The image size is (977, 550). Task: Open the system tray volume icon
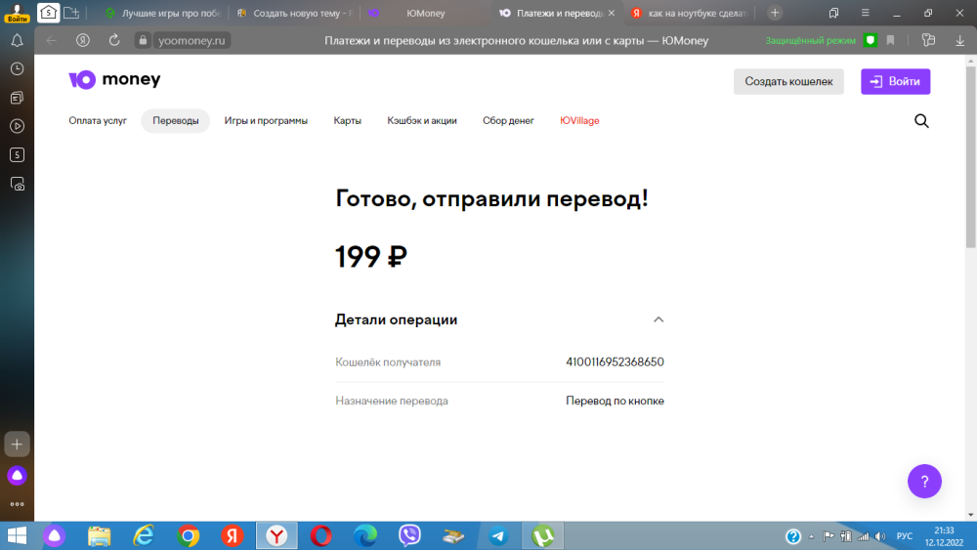(880, 536)
